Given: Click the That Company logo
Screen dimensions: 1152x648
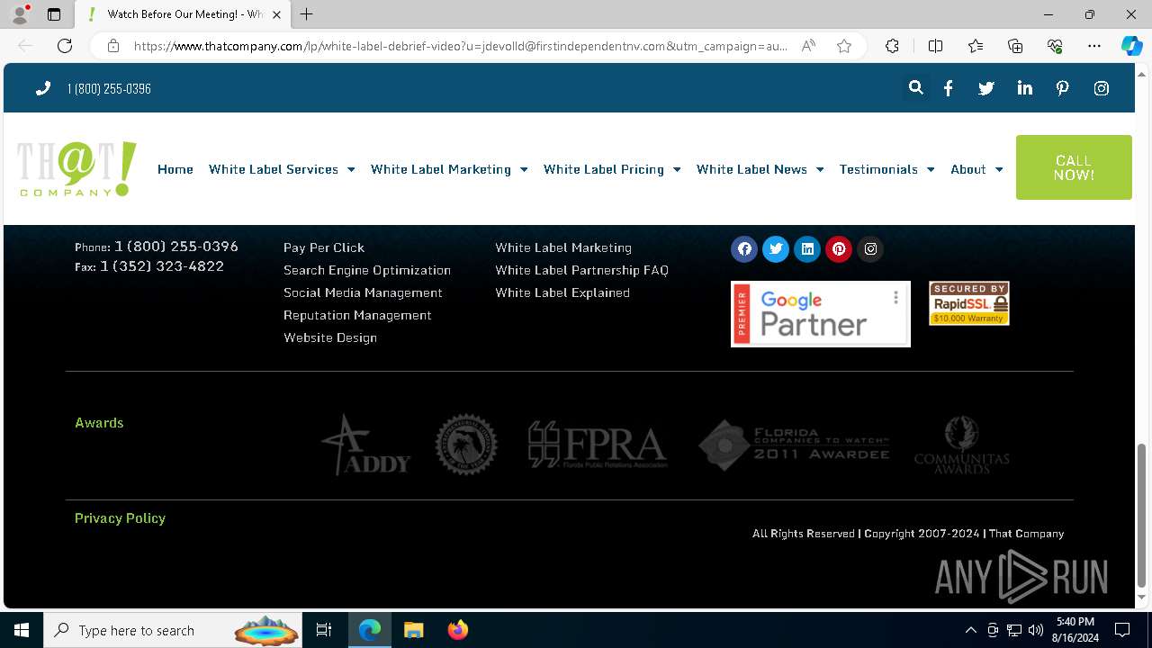Looking at the screenshot, I should [x=76, y=169].
